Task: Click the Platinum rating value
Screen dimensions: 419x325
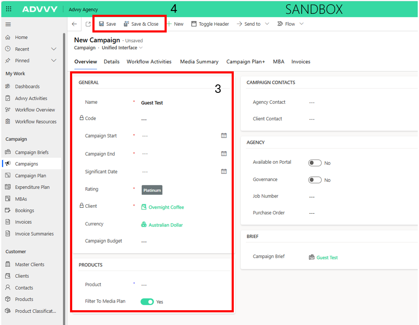Action: (152, 190)
